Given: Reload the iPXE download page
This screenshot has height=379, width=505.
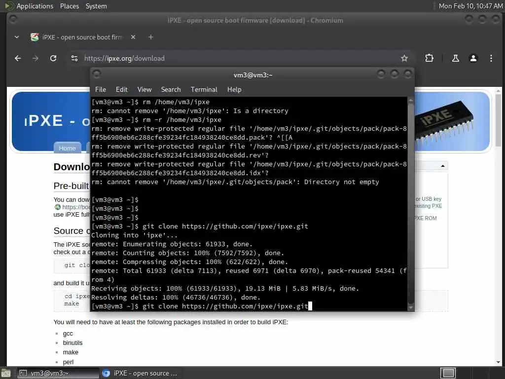Looking at the screenshot, I should click(x=53, y=58).
